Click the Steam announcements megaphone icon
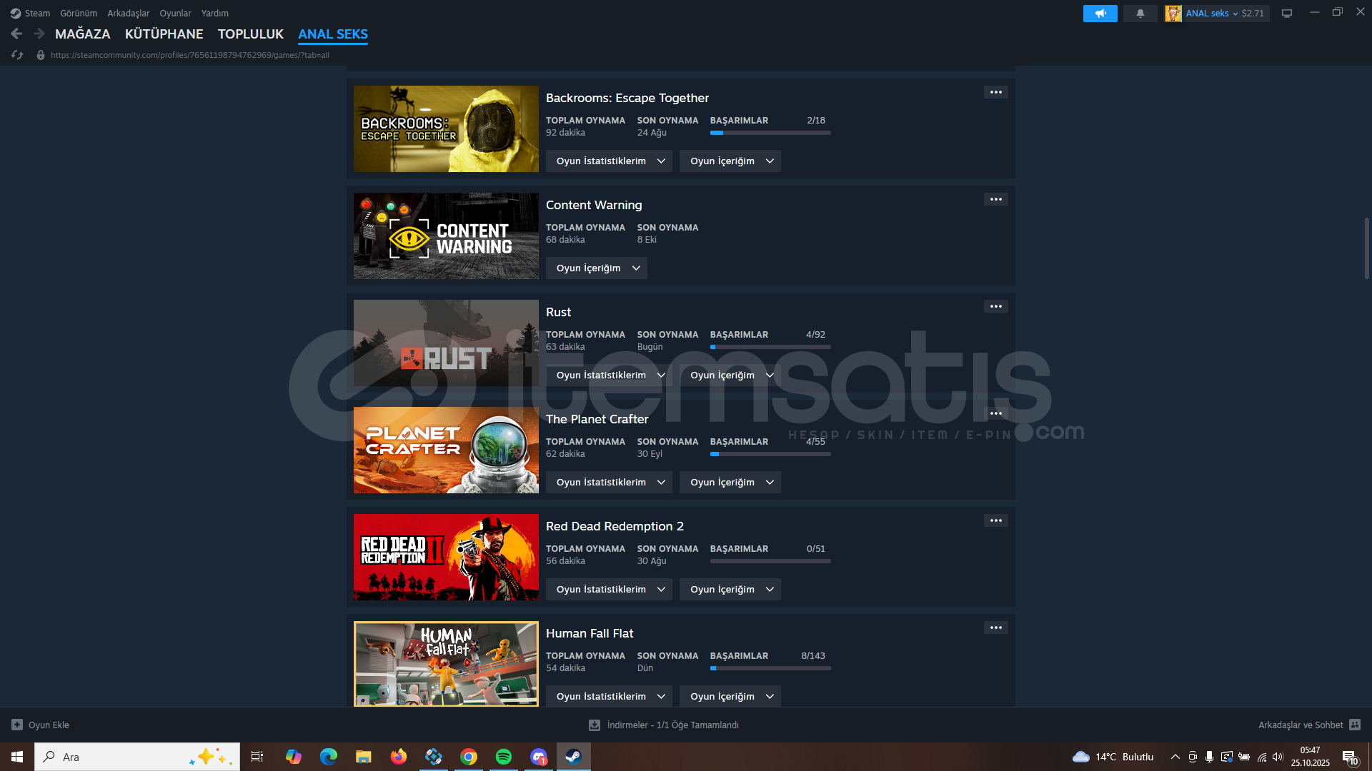1372x771 pixels. pyautogui.click(x=1100, y=14)
